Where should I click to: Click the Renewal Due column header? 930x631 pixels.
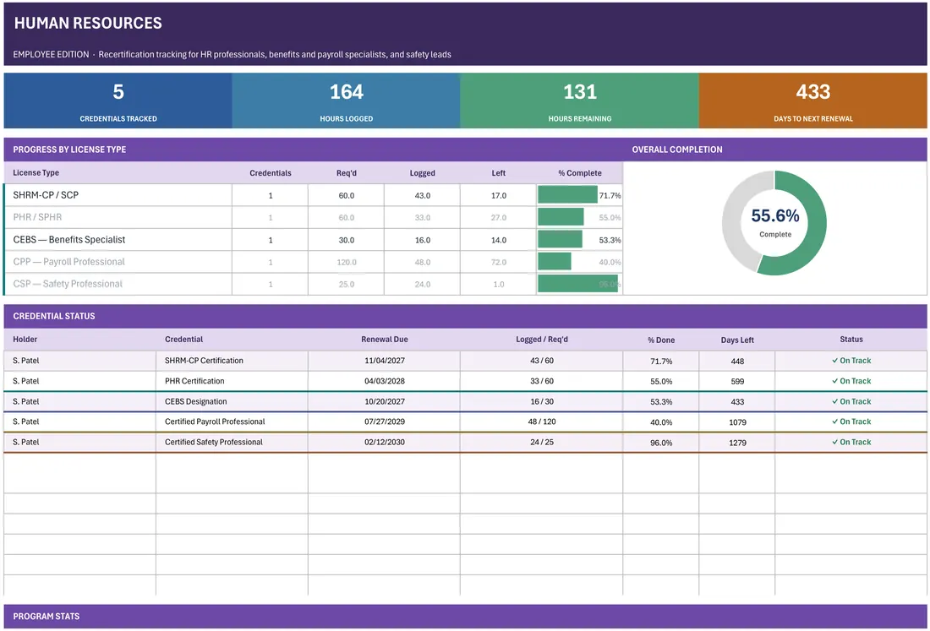385,340
